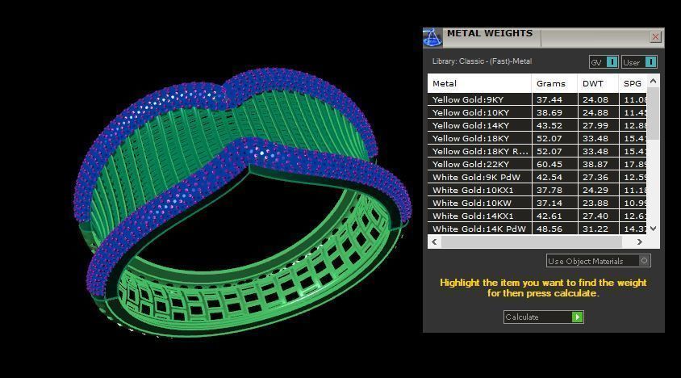Click the 23.88 DWT value
This screenshot has height=378, width=681.
[x=595, y=203]
